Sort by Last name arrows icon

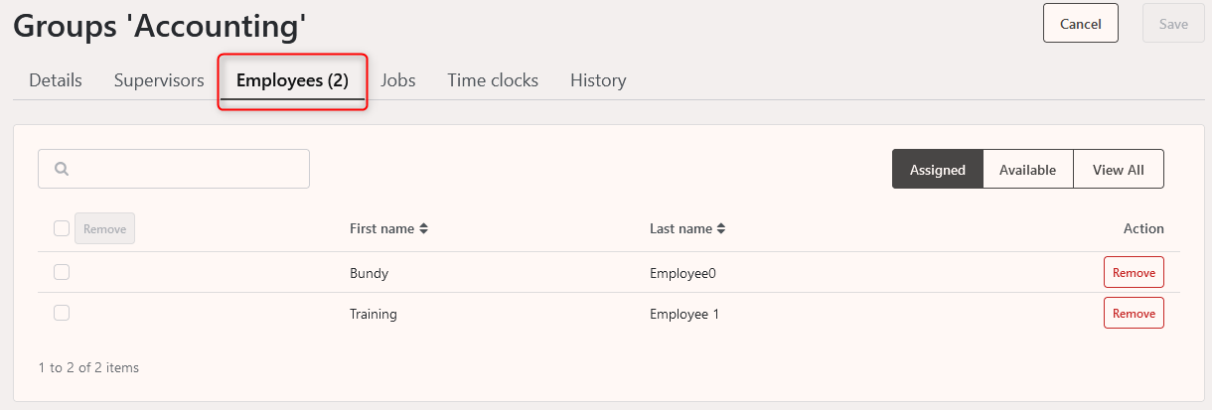[x=721, y=228]
